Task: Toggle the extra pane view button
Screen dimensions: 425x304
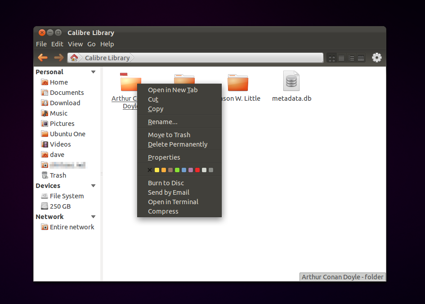Action: click(361, 58)
